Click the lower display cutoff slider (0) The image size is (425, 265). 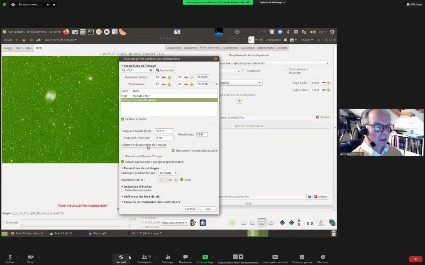click(x=22, y=226)
